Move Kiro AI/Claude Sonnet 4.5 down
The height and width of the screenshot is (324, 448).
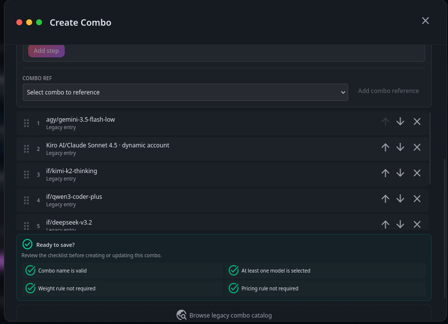point(400,147)
